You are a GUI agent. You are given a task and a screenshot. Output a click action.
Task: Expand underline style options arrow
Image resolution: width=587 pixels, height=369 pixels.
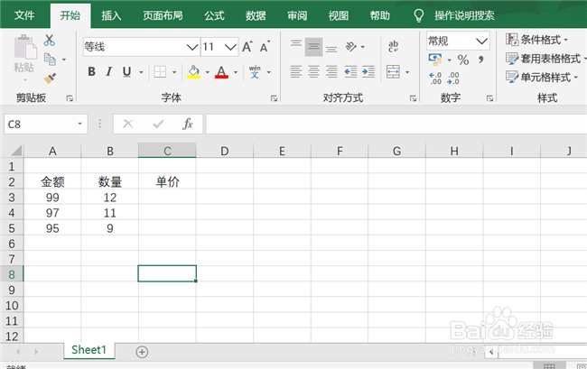tap(141, 72)
